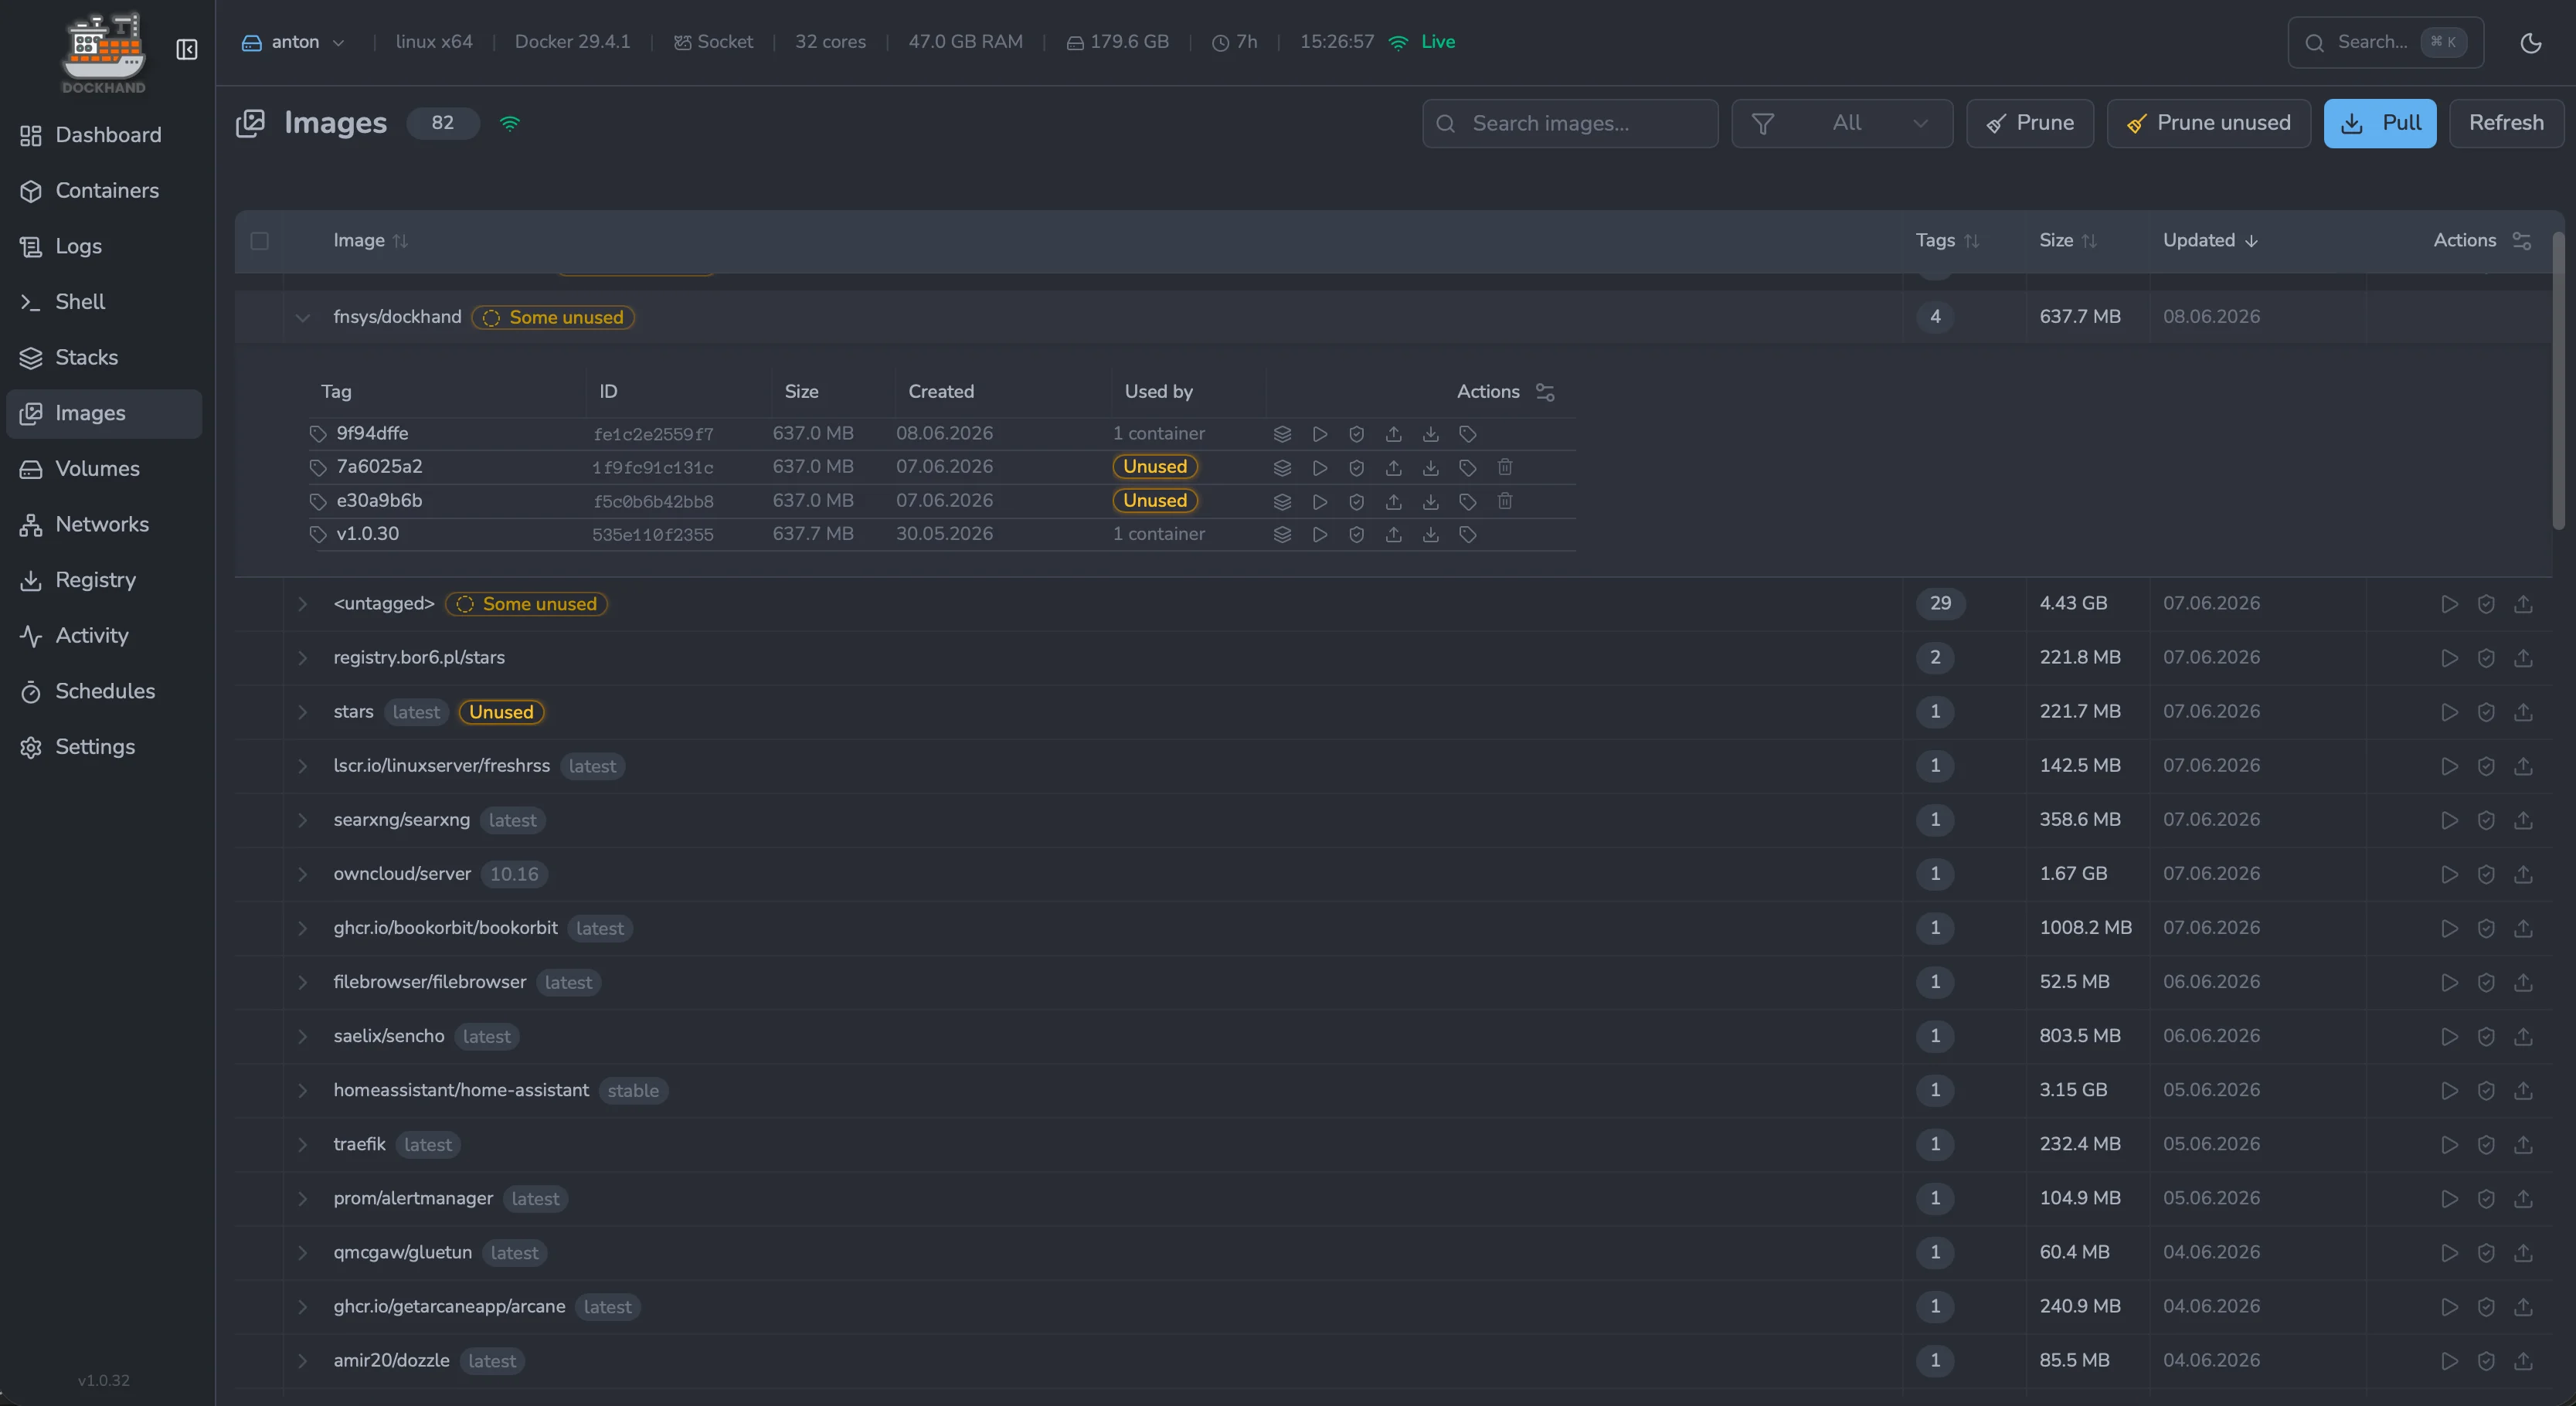Push the stars image to registry
2576x1406 pixels.
(2523, 712)
